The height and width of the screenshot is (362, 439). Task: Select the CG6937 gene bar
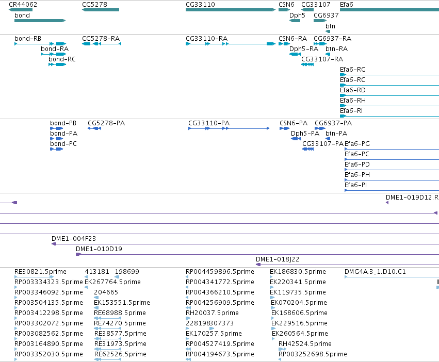click(320, 21)
